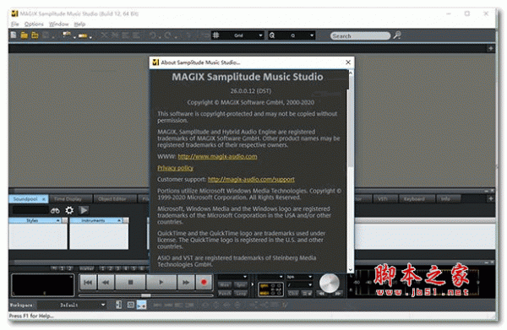The width and height of the screenshot is (507, 330).
Task: Open the Workspace Default dropdown
Action: [72, 305]
